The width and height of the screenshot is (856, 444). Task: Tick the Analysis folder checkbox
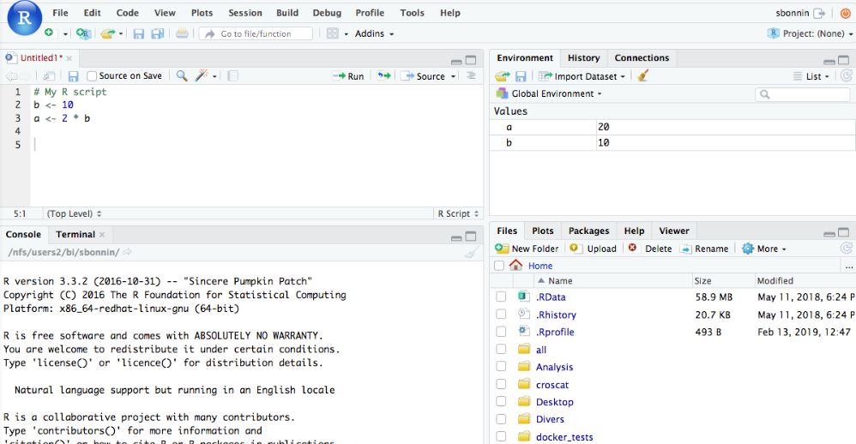pyautogui.click(x=501, y=367)
